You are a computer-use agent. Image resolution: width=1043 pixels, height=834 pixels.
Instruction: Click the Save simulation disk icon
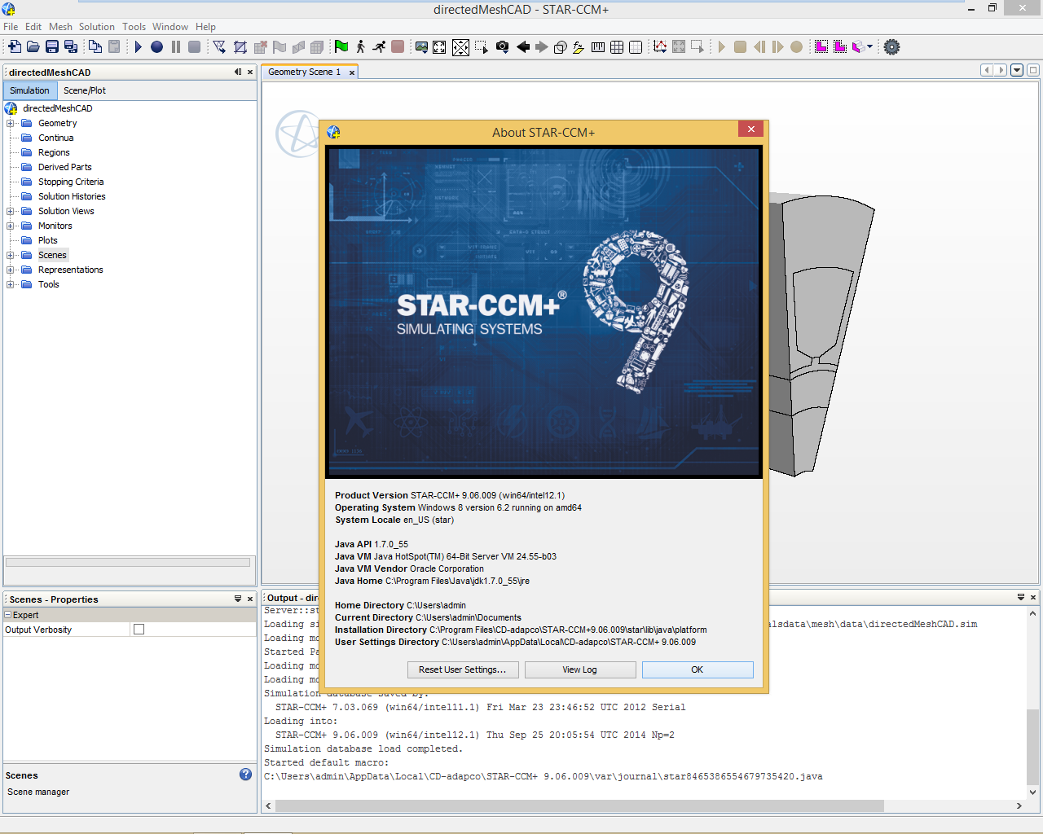52,47
